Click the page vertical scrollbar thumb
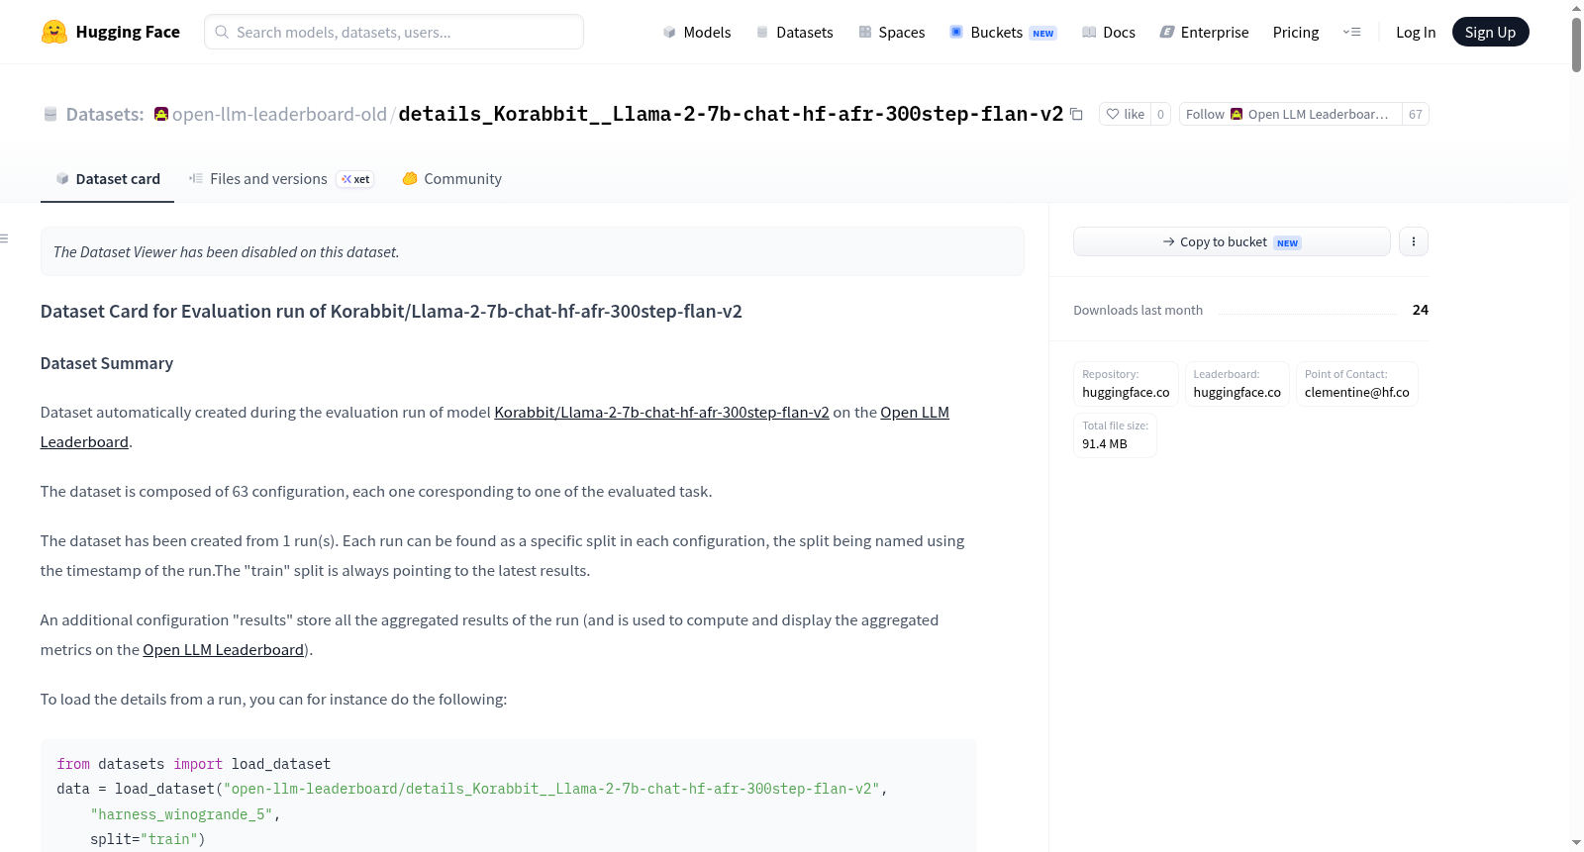 1576,44
